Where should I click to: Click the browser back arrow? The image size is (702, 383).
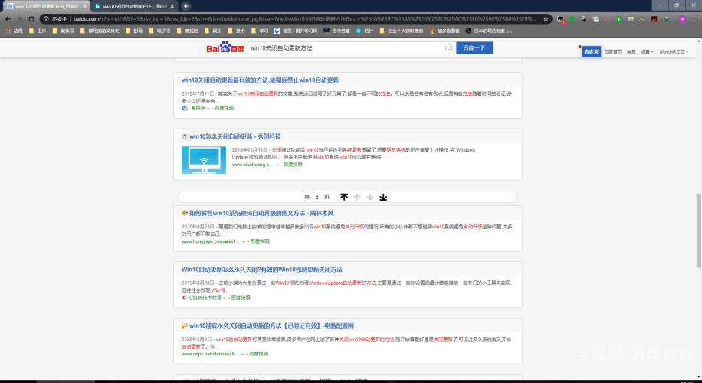coord(8,19)
